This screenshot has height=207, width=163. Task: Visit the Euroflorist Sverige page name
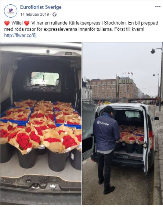pyautogui.click(x=41, y=7)
